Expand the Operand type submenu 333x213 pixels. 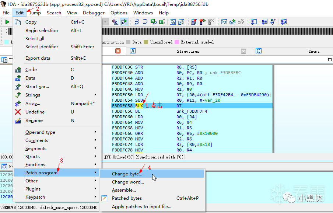[x=95, y=132]
